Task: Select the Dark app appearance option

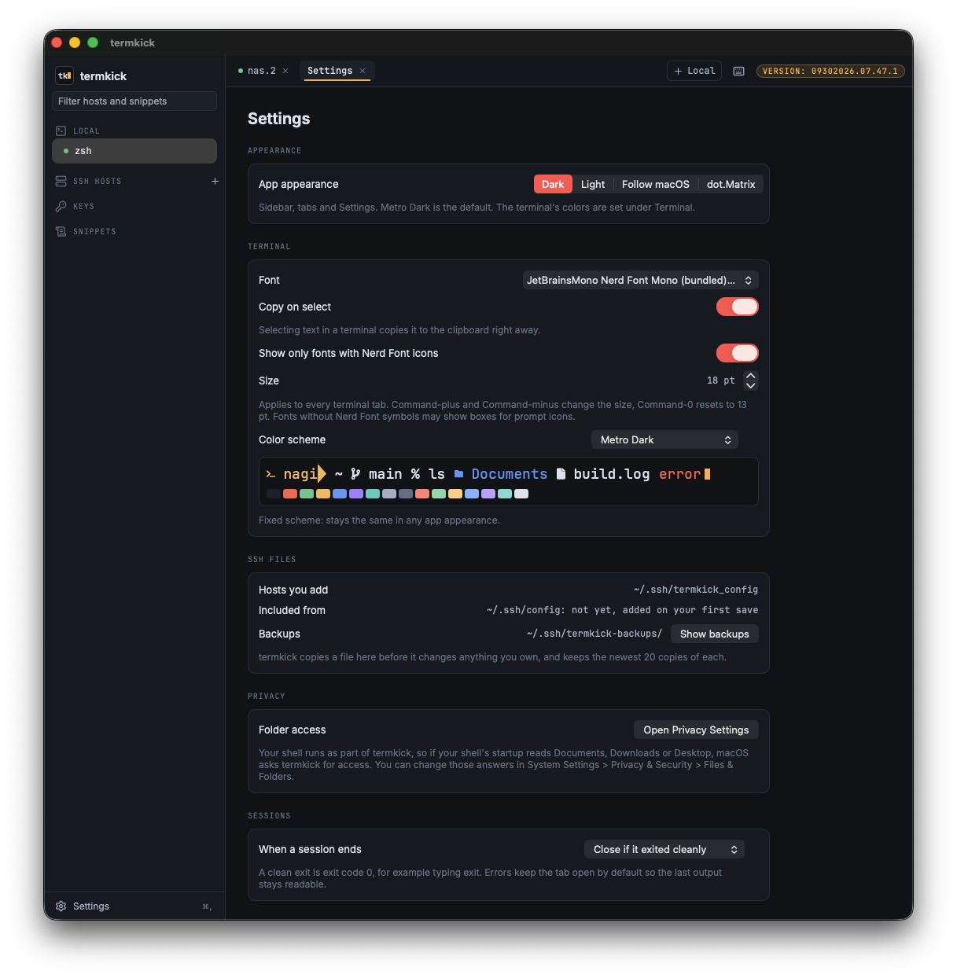Action: click(553, 184)
